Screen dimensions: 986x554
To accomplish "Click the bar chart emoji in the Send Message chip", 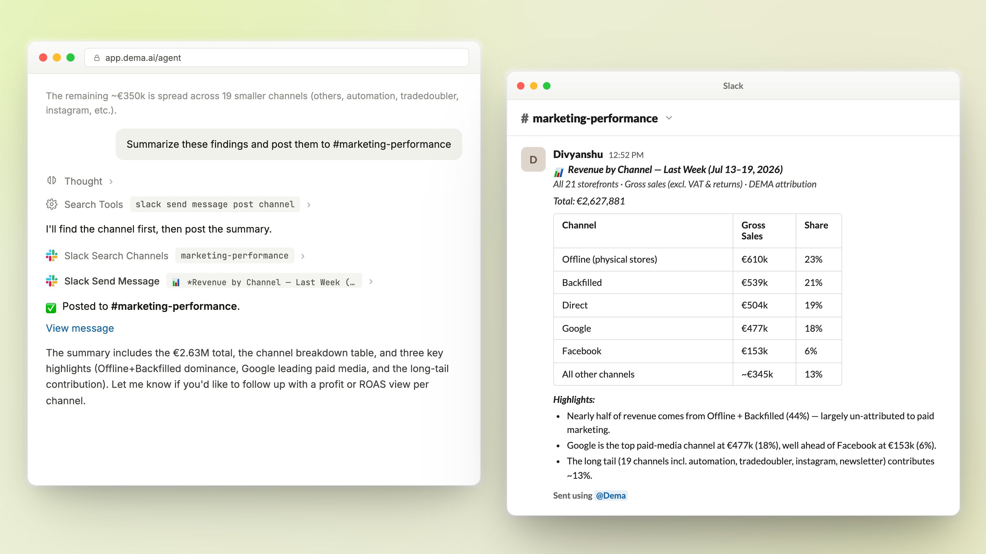I will 176,282.
